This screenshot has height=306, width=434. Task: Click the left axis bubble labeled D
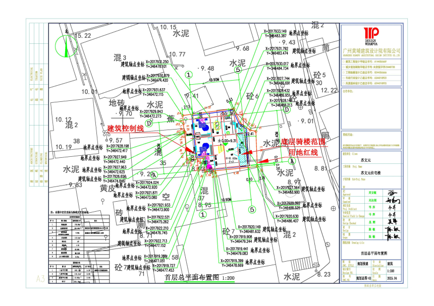[x=149, y=124]
